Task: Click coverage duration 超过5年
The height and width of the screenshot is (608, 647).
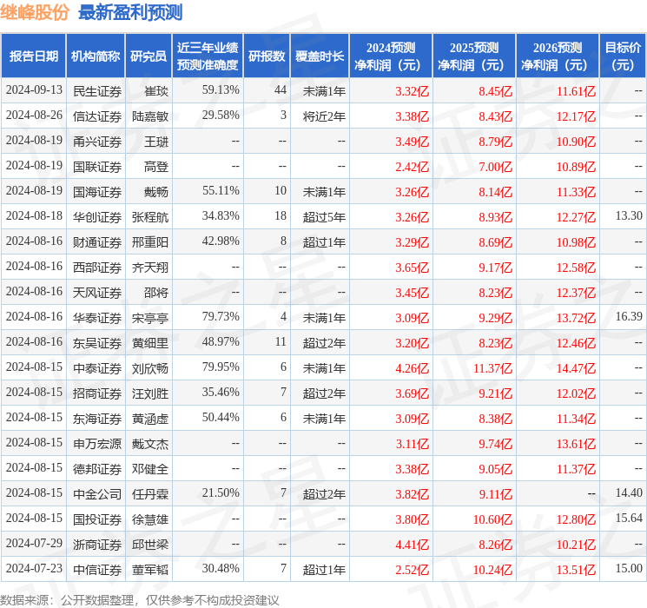Action: click(x=324, y=216)
